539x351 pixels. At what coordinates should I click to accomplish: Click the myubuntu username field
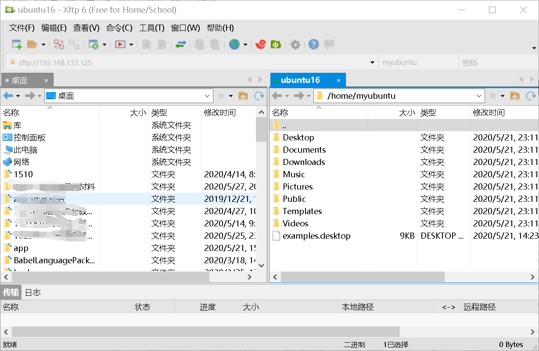[x=419, y=62]
